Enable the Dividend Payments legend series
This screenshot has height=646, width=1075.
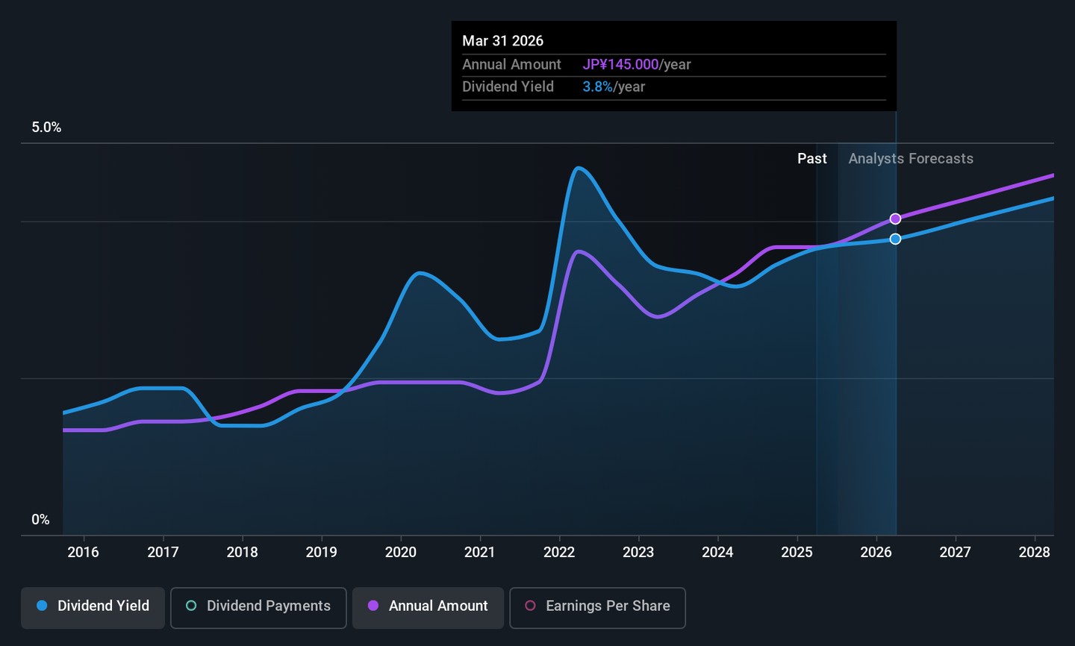[x=258, y=606]
